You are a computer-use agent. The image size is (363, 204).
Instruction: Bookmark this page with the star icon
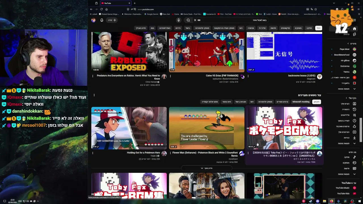[316, 9]
